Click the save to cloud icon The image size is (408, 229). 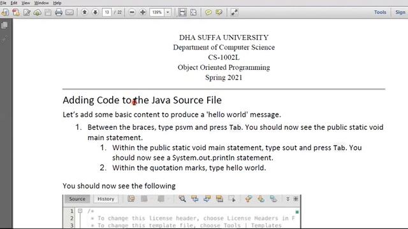(38, 12)
